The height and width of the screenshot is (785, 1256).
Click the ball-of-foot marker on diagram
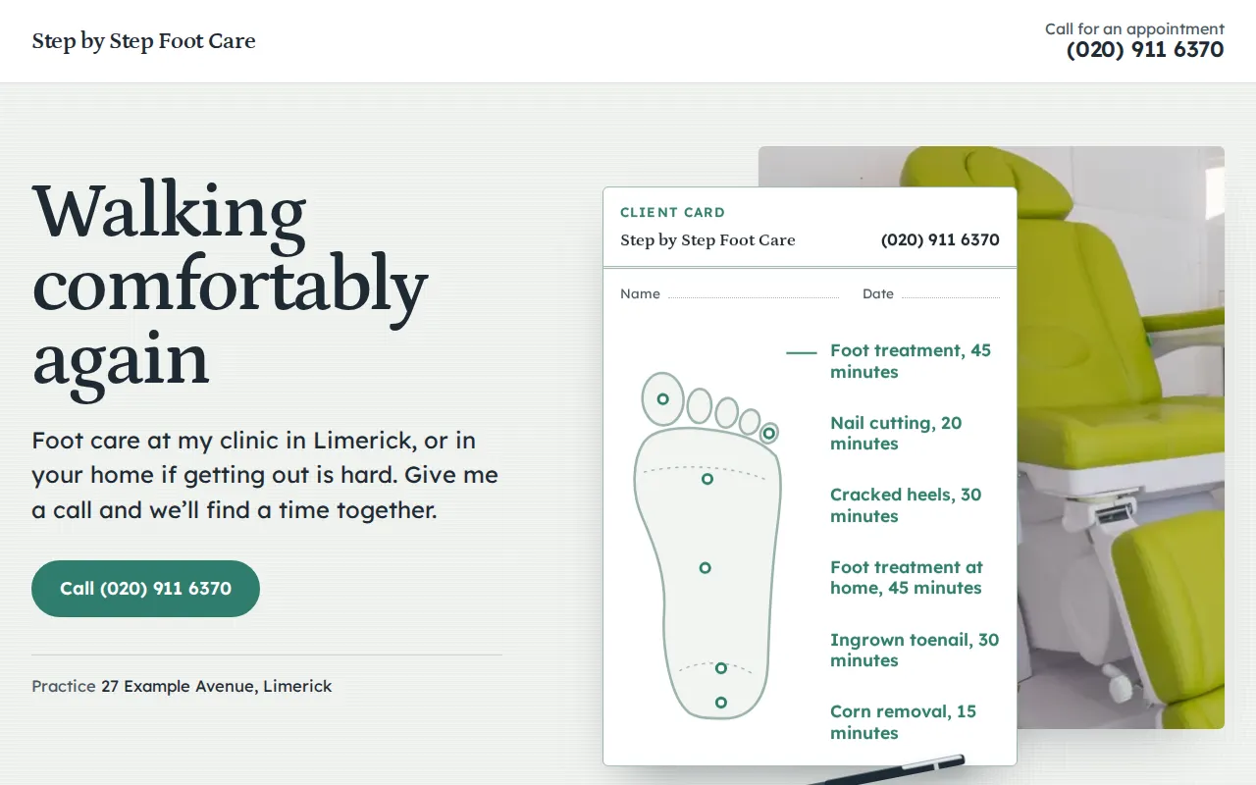point(707,479)
